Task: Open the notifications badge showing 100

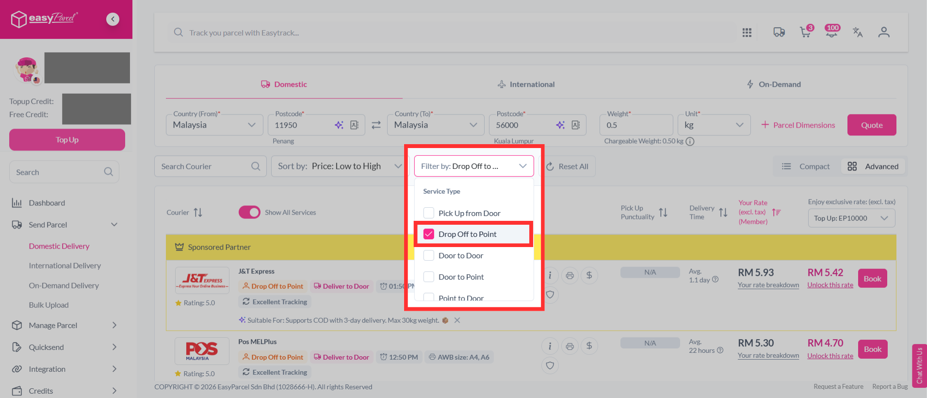Action: (832, 32)
